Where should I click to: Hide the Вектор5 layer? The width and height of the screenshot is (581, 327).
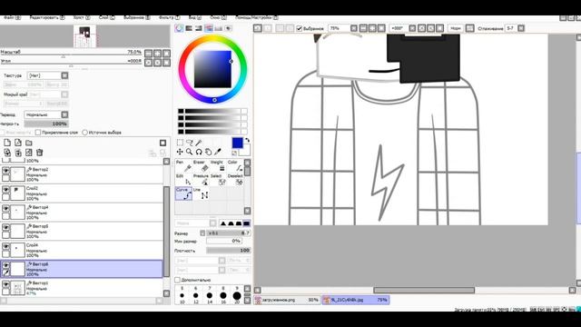[x=6, y=227]
